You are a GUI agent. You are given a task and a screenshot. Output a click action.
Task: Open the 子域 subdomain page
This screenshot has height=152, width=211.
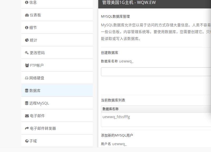[x=57, y=141]
